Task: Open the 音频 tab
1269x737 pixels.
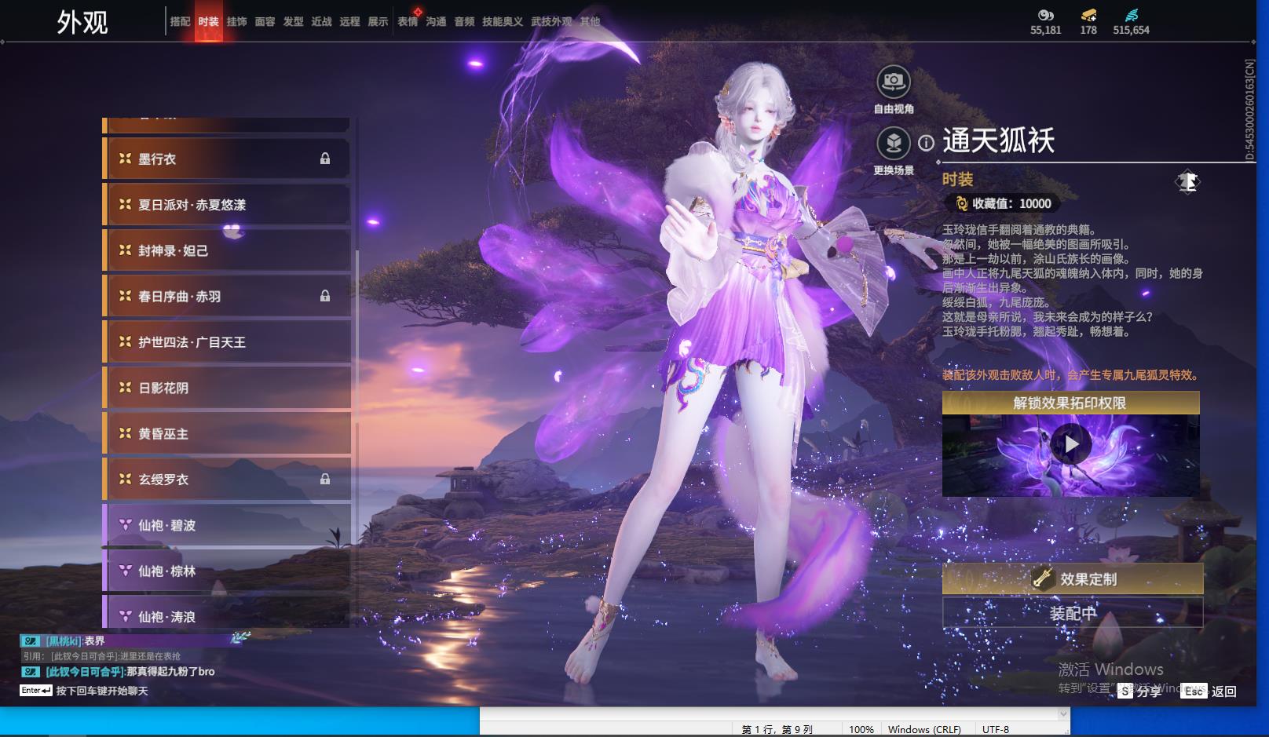Action: (x=465, y=21)
